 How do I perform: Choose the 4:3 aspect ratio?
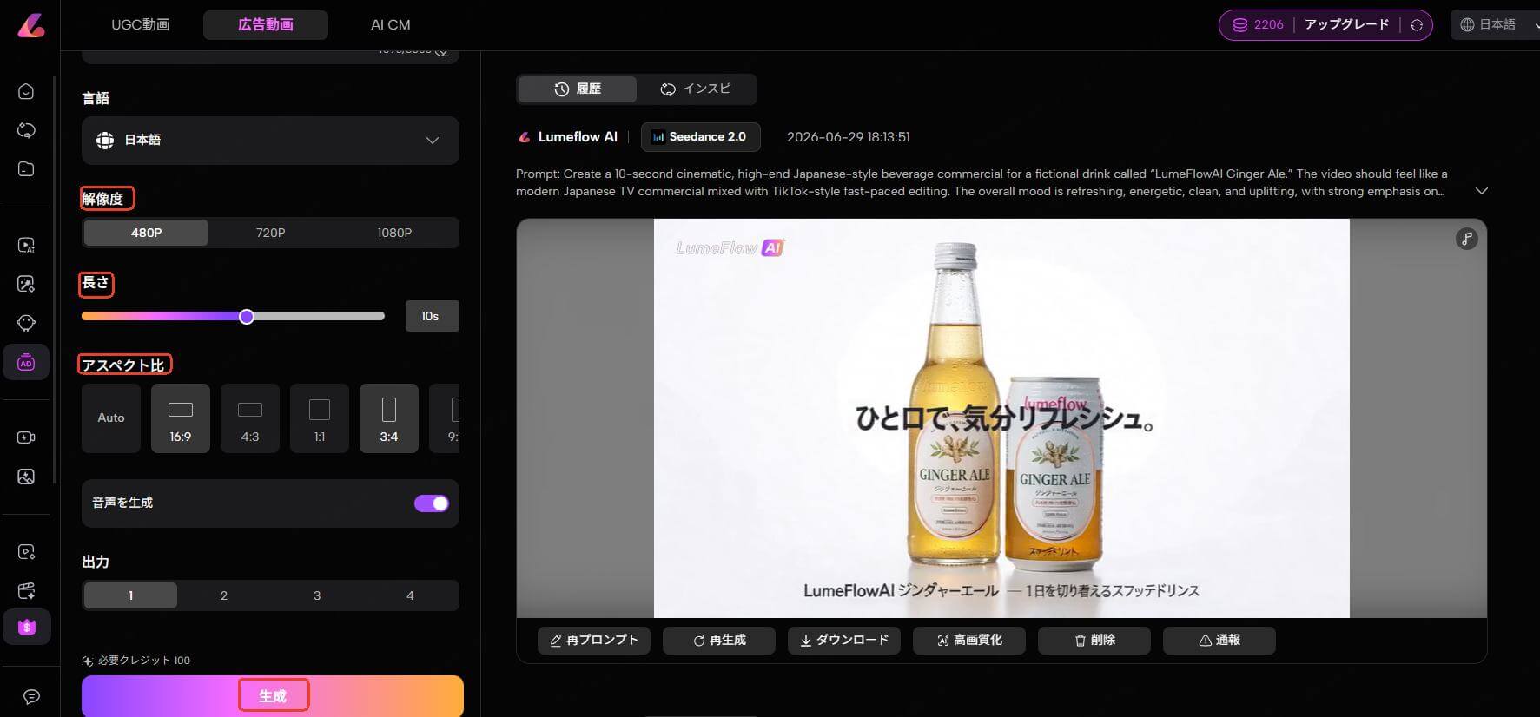coord(250,418)
